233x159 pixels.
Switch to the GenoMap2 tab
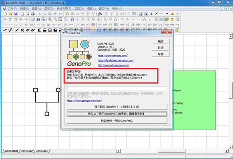26,151
